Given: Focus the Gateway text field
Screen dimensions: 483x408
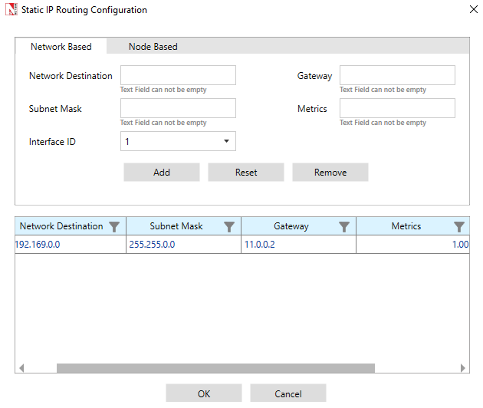Looking at the screenshot, I should coord(397,75).
